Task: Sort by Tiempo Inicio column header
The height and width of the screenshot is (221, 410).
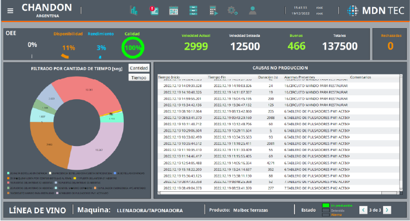Action: point(183,77)
